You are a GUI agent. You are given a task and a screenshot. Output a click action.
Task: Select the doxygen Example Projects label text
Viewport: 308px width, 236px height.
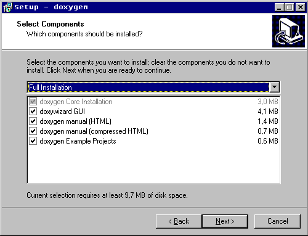(x=78, y=141)
